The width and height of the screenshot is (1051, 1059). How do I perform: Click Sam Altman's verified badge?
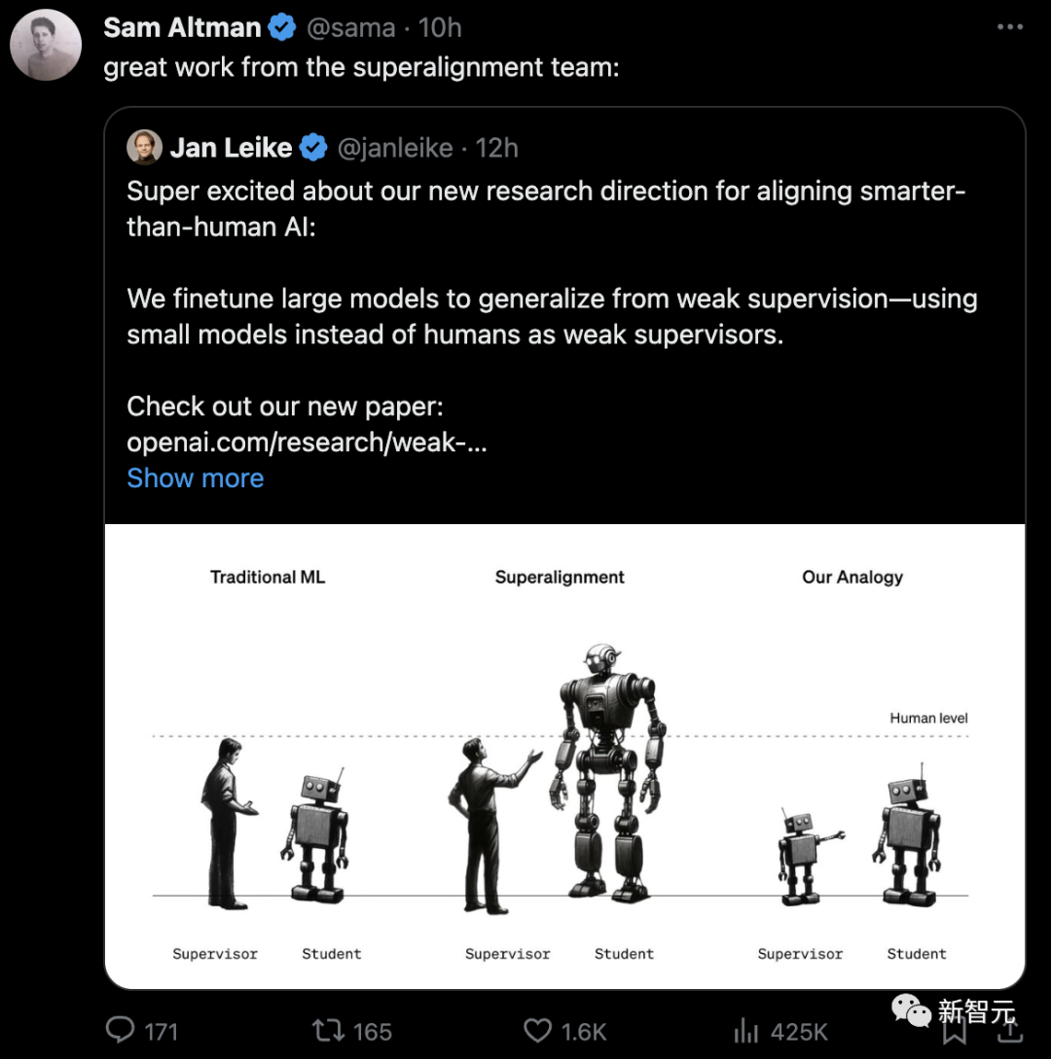(282, 28)
